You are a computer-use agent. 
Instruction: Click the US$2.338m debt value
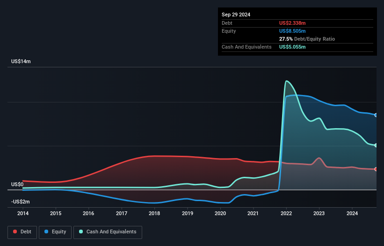click(x=292, y=23)
